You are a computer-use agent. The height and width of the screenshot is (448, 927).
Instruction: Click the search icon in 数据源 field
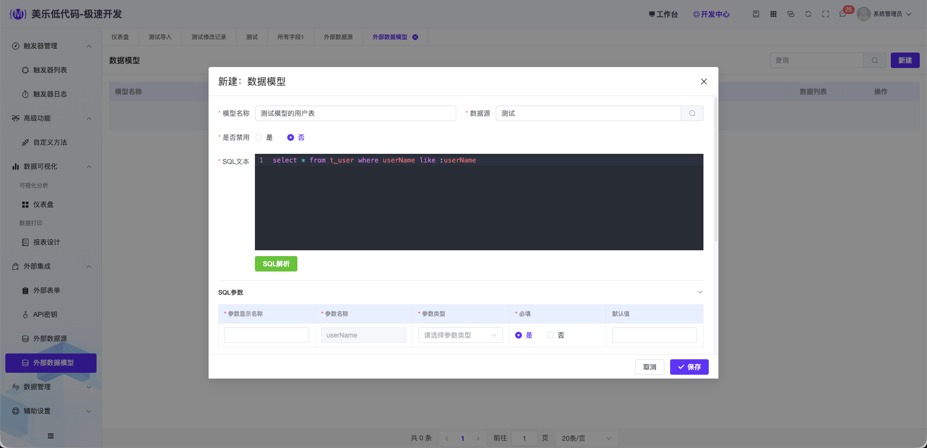[692, 113]
